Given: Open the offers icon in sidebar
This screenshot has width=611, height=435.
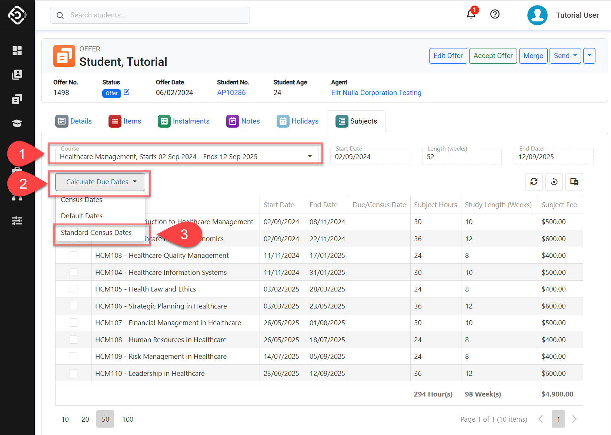Looking at the screenshot, I should pos(17,99).
